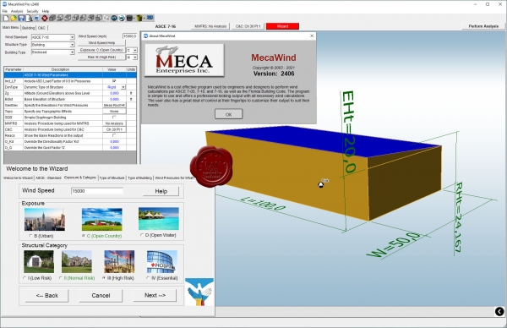The image size is (507, 328).
Task: Click the Next --> wizard button
Action: (x=155, y=295)
